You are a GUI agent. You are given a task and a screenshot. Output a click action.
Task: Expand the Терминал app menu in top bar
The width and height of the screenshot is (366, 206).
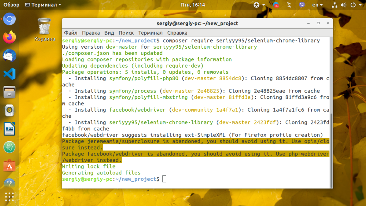43,5
